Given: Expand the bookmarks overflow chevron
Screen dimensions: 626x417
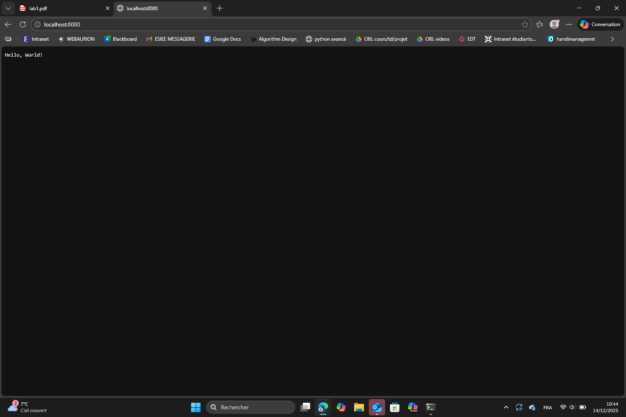Looking at the screenshot, I should pos(612,39).
